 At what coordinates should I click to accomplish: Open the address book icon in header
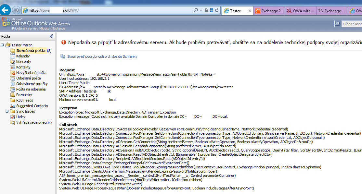[337, 24]
